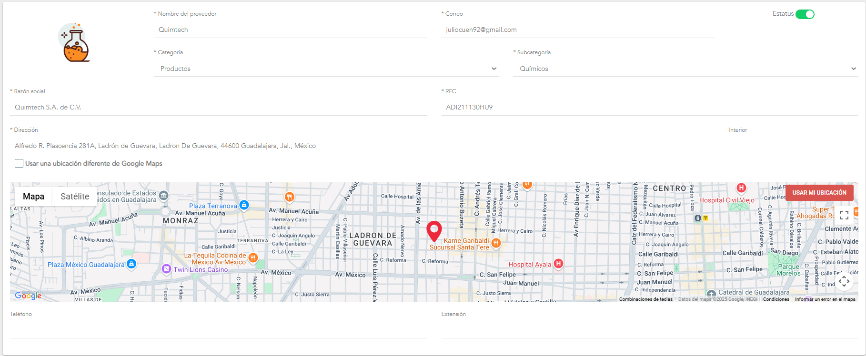Expand the Subcategoría dropdown showing Químicos
This screenshot has width=866, height=356.
coord(685,69)
